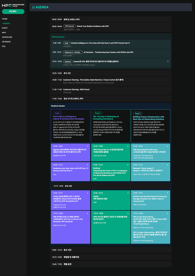This screenshot has height=276, width=195.
Task: Click the 14:15 - 14:30 휴식 시간 row
Action: (111, 186)
